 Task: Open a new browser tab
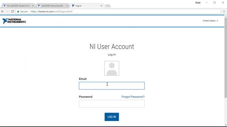pyautogui.click(x=108, y=6)
